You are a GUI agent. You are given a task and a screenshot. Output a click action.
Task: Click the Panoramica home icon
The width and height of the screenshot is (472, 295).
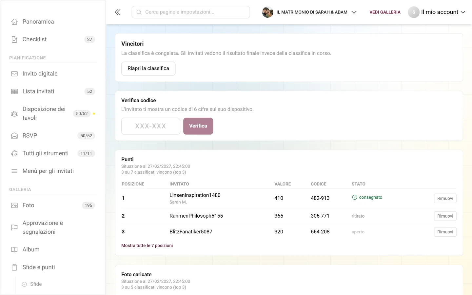click(14, 22)
